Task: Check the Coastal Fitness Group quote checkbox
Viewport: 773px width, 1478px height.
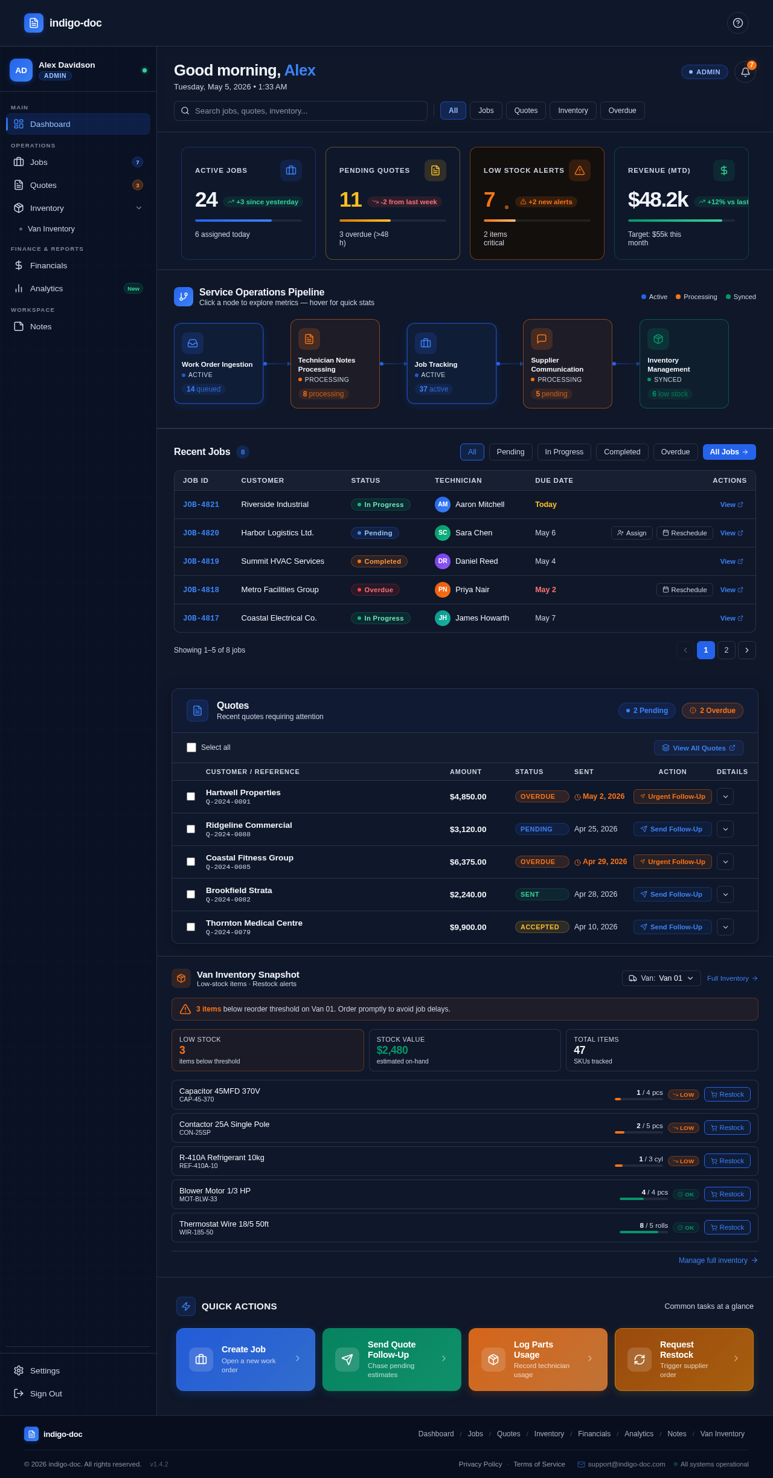Action: tap(191, 862)
